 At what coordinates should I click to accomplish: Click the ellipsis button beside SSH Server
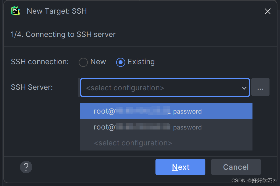coord(260,87)
